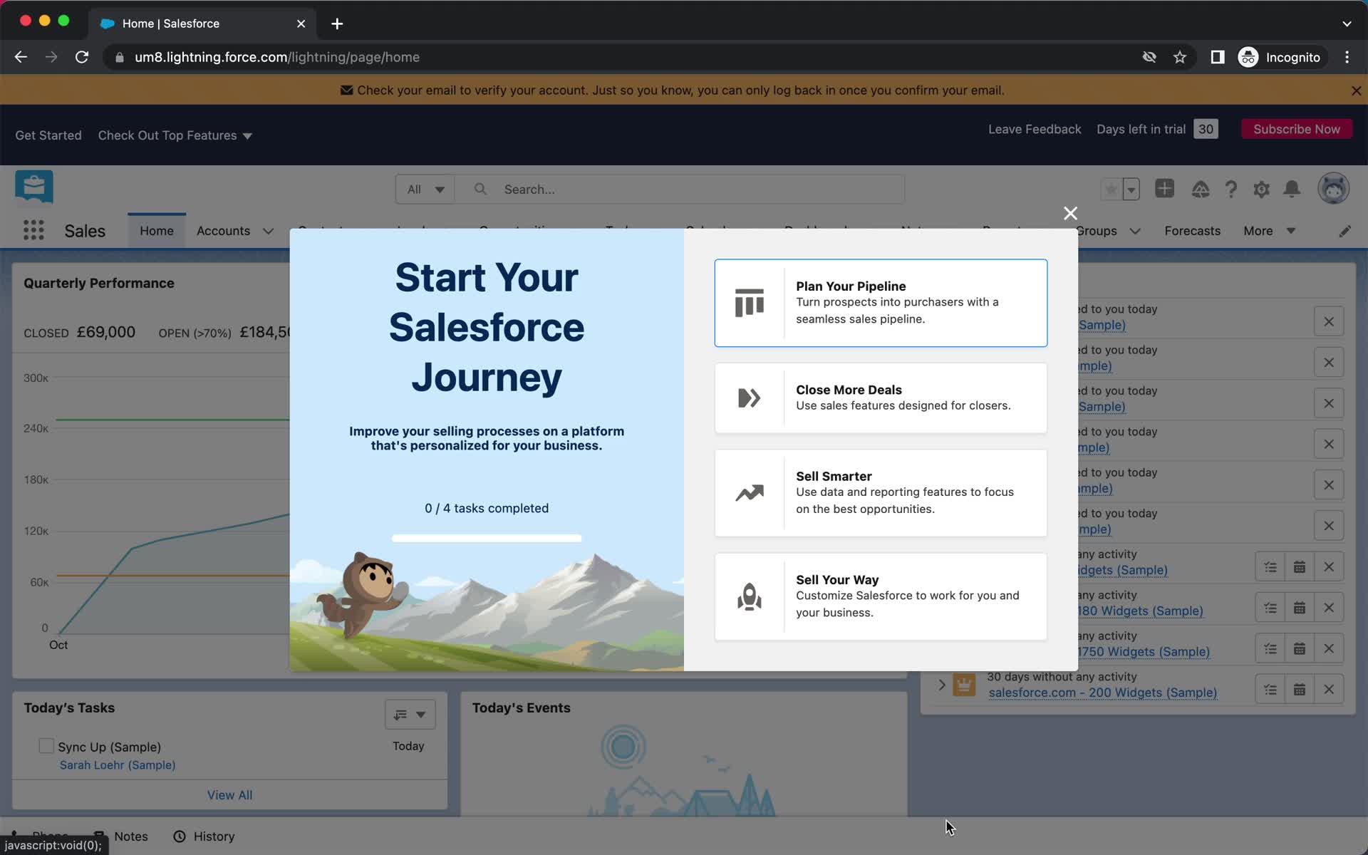Expand the Groups tab dropdown chevron
The image size is (1368, 855).
(x=1135, y=231)
